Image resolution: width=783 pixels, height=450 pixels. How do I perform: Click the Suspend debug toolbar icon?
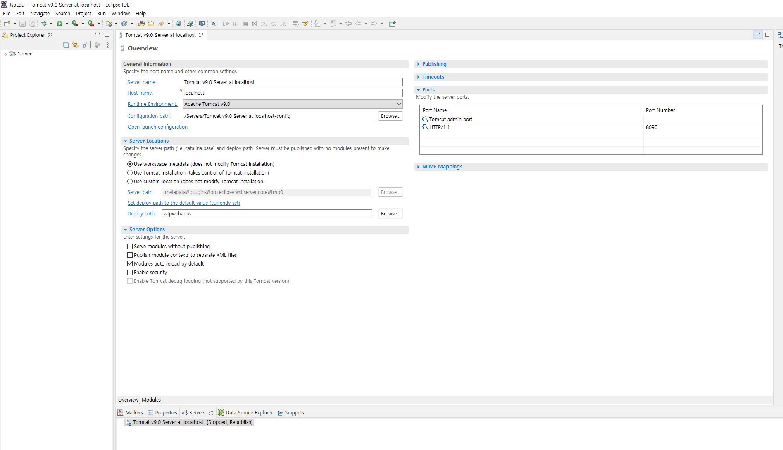236,24
